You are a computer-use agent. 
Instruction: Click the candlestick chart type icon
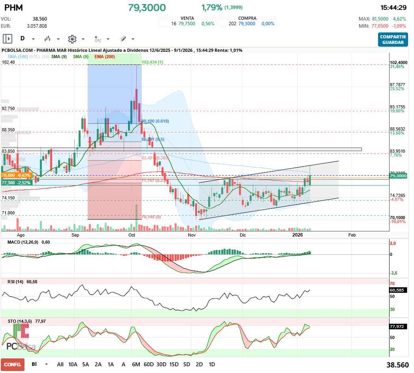pyautogui.click(x=48, y=39)
